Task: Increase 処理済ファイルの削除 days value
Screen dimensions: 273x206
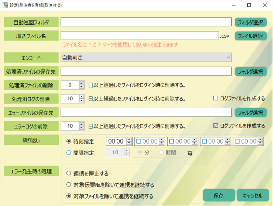Action: tap(81, 83)
